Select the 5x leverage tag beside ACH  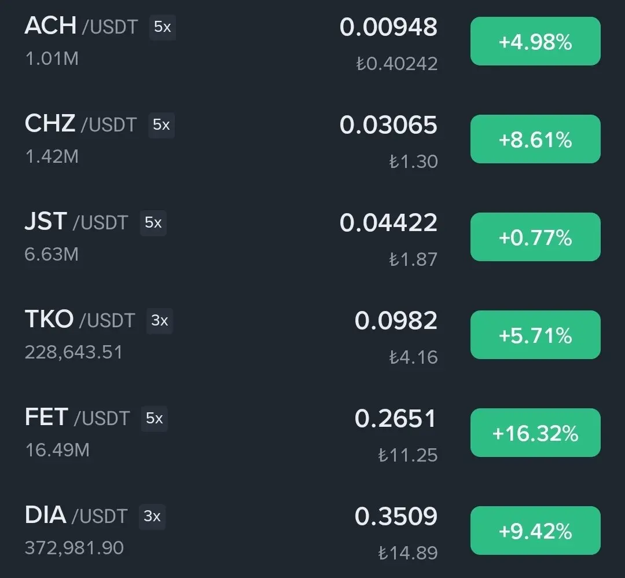pos(162,27)
